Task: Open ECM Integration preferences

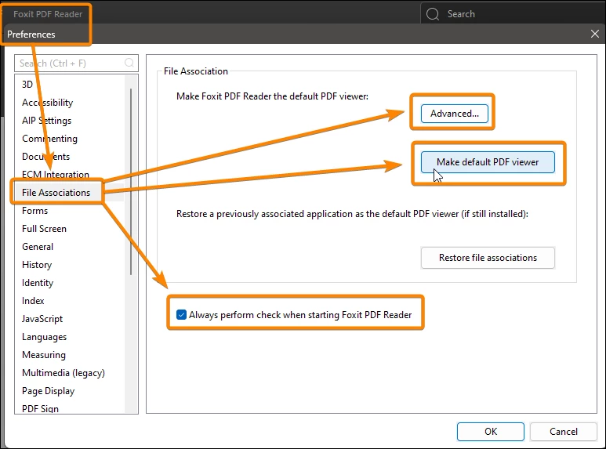Action: point(55,174)
